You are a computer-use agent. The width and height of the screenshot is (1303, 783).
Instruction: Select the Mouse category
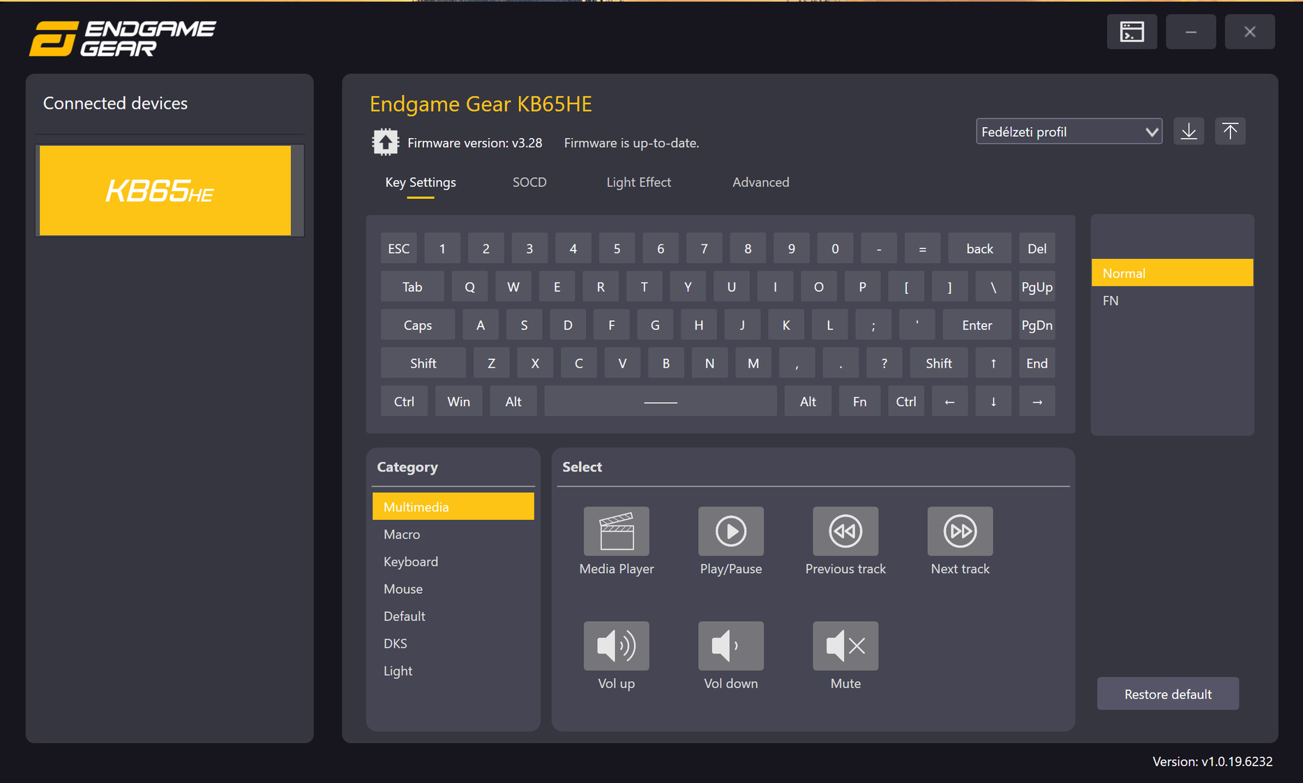453,588
